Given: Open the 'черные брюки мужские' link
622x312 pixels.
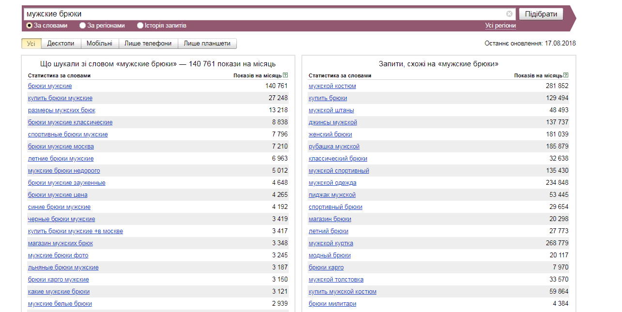Looking at the screenshot, I should (x=62, y=219).
